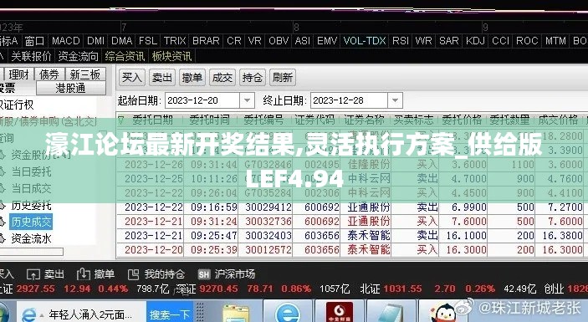
Task: Click the 委托日期 column sort triangle
Action: tap(120, 120)
